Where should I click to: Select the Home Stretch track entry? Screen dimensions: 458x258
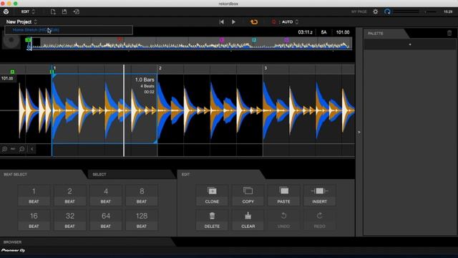click(x=69, y=30)
